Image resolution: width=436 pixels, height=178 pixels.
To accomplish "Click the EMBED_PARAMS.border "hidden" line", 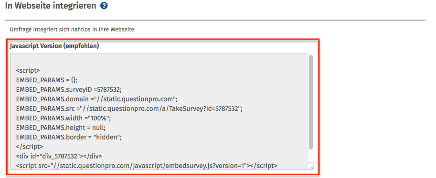I will coord(69,137).
